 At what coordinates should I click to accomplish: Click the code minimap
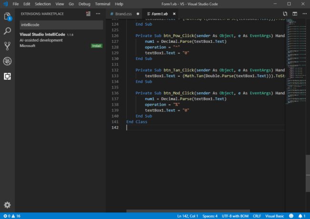295,61
